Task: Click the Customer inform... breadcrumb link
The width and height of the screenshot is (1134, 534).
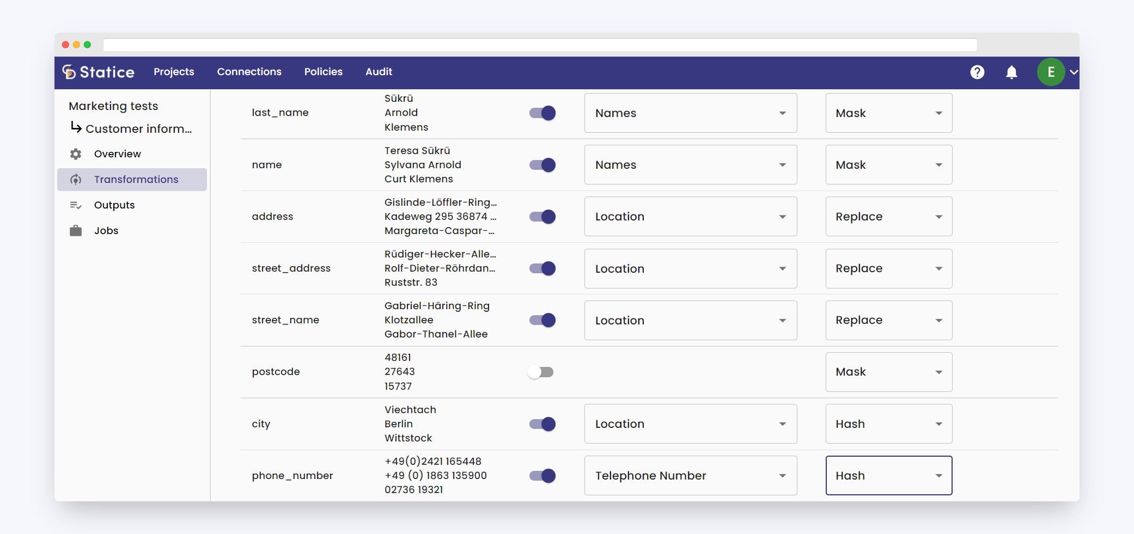Action: click(138, 129)
